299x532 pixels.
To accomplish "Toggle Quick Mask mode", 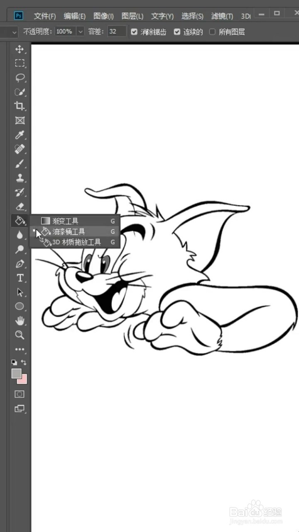I will (x=20, y=394).
